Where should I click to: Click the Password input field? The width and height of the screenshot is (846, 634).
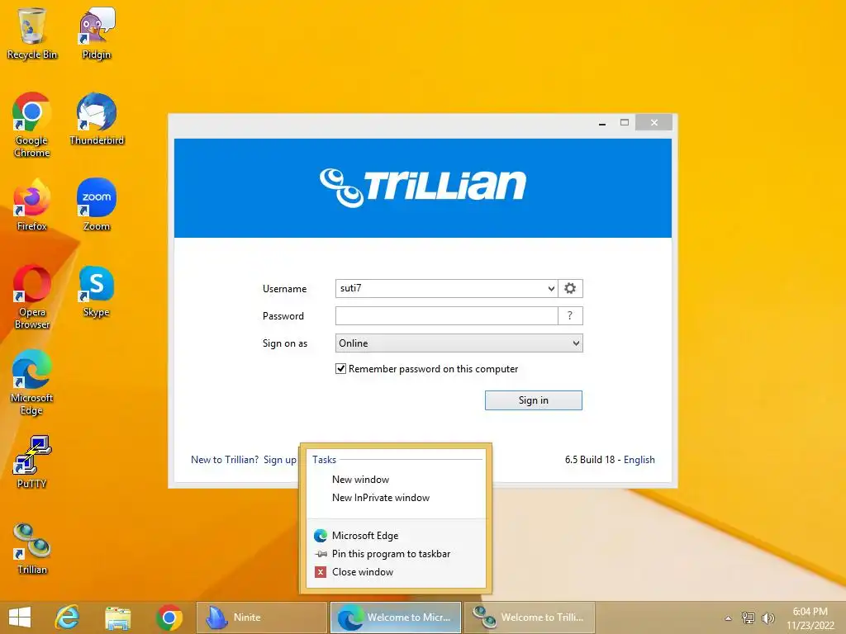[447, 316]
